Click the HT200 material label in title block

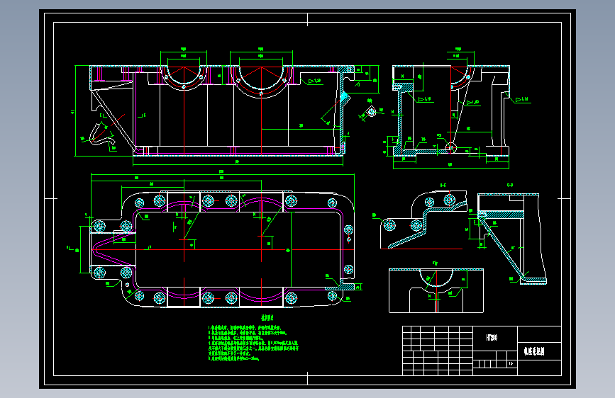492,338
